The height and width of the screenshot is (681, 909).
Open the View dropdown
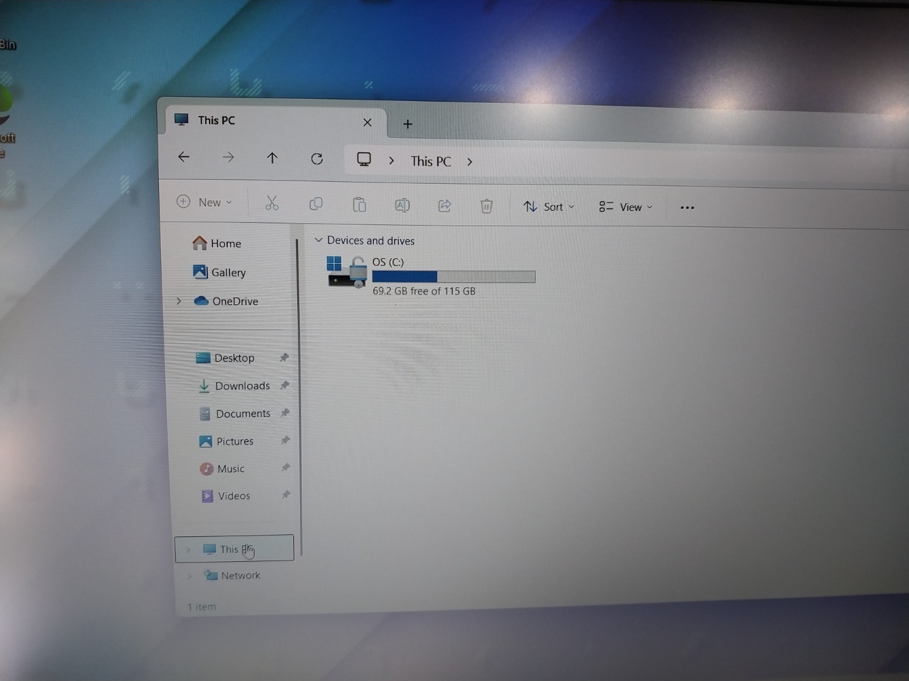[626, 207]
